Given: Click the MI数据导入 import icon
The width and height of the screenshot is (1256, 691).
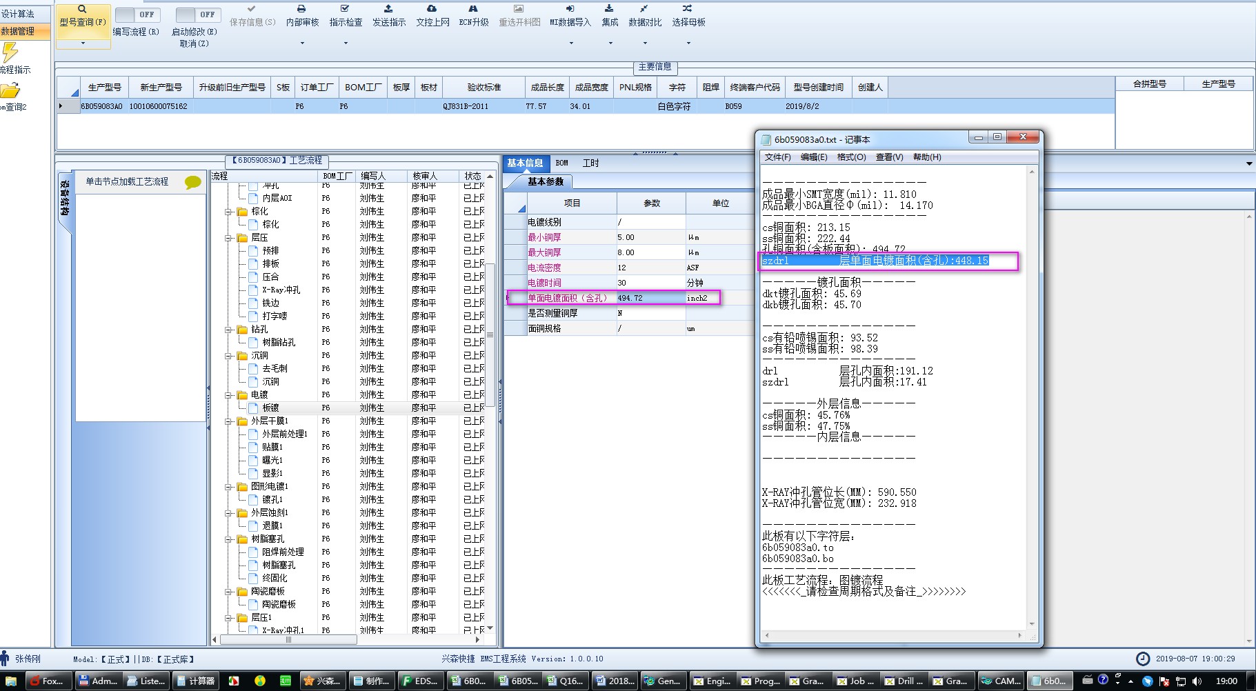Looking at the screenshot, I should point(570,8).
